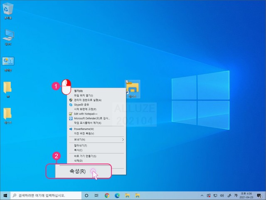Viewport: 266px width, 200px height.
Task: Focus the taskbar search box
Action: click(x=46, y=195)
